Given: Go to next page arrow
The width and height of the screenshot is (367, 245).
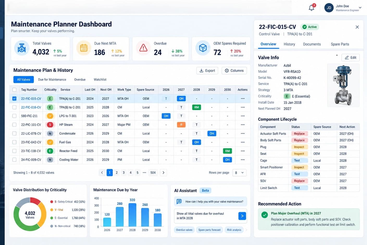Looking at the screenshot, I should pos(163,173).
